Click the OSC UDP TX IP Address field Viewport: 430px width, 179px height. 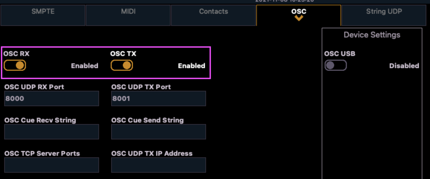click(x=158, y=165)
